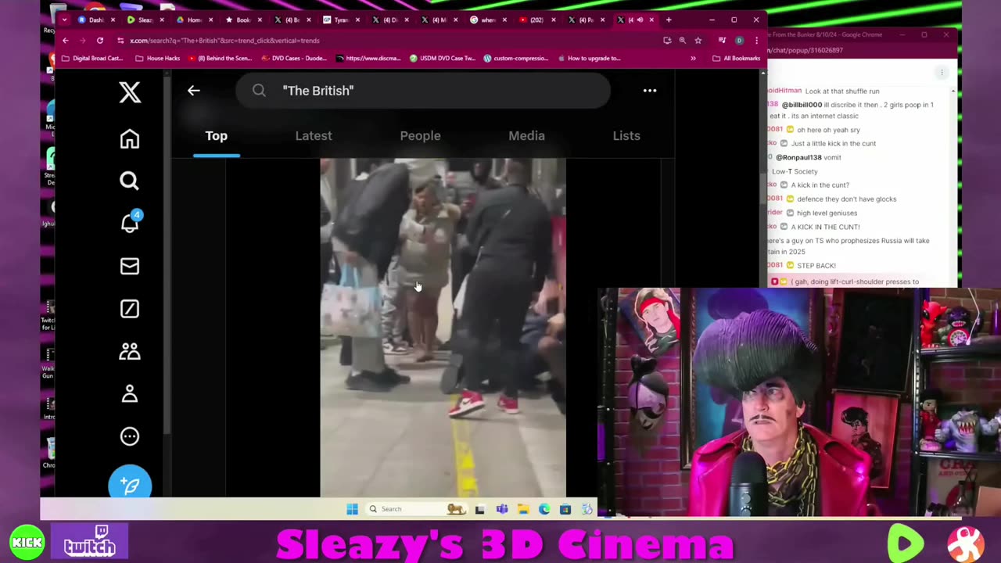Click "high level geniuses" chat message
Screen dimensions: 1001x563
tap(827, 213)
